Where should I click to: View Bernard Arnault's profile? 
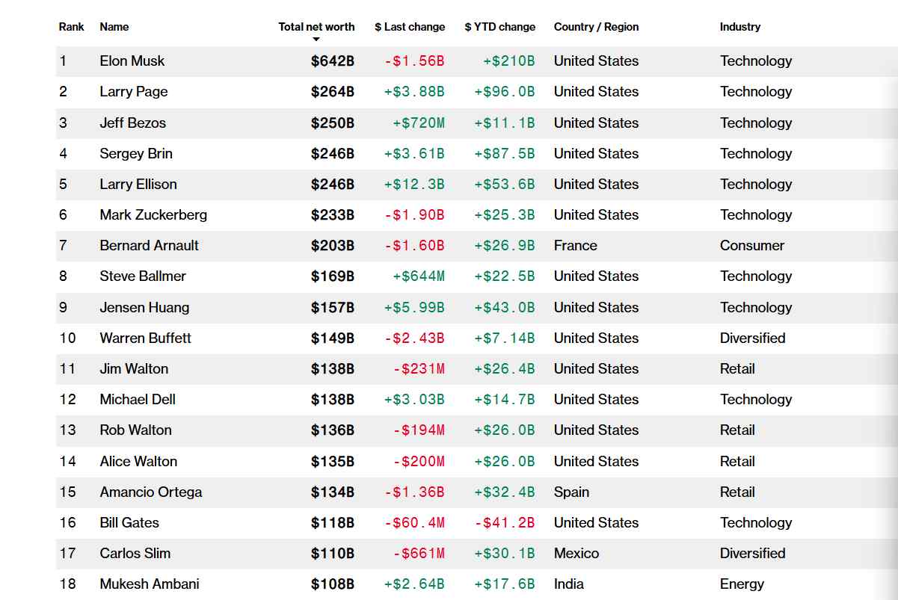click(x=150, y=246)
